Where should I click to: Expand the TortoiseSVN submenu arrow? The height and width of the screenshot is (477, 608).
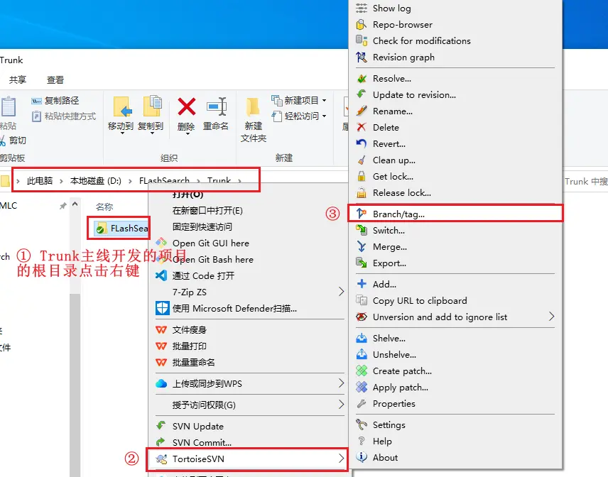pos(341,459)
